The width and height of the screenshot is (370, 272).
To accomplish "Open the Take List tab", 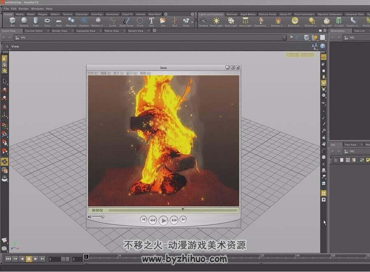I will 359,31.
